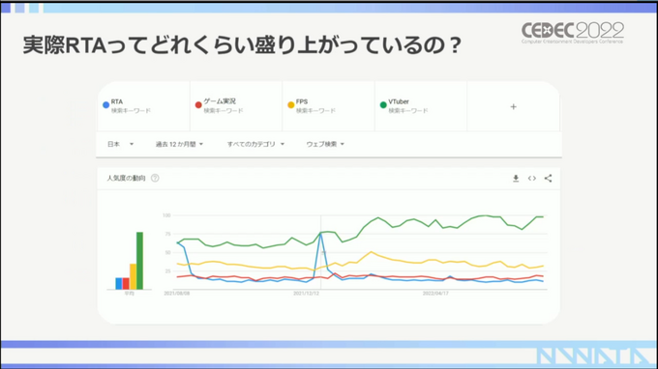
Task: Click the blue RTA average bar
Action: (x=119, y=284)
